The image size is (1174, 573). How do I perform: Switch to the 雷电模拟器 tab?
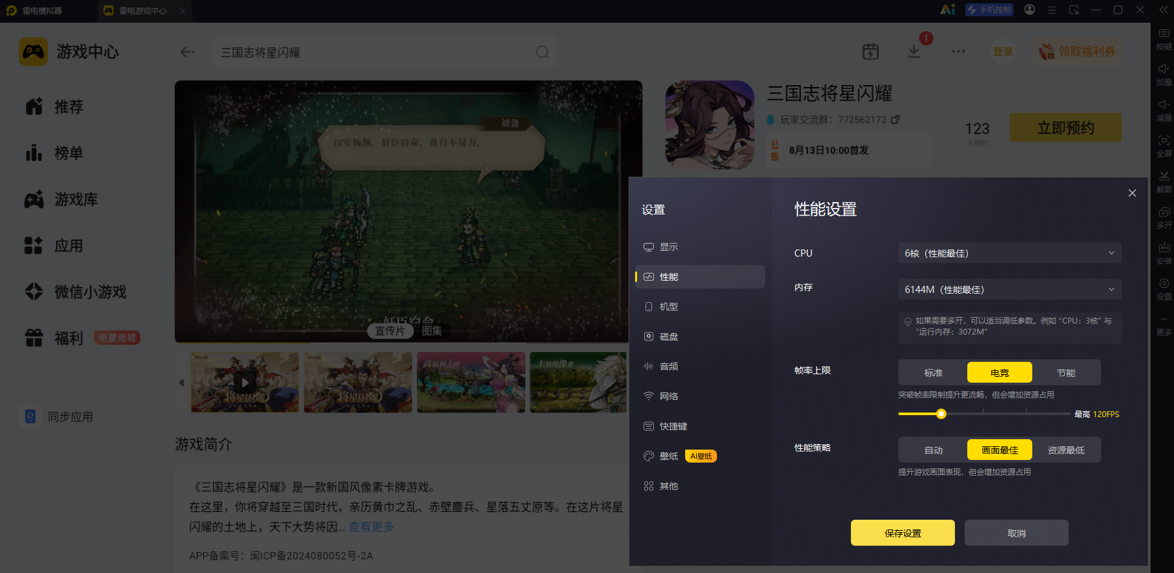click(x=34, y=10)
